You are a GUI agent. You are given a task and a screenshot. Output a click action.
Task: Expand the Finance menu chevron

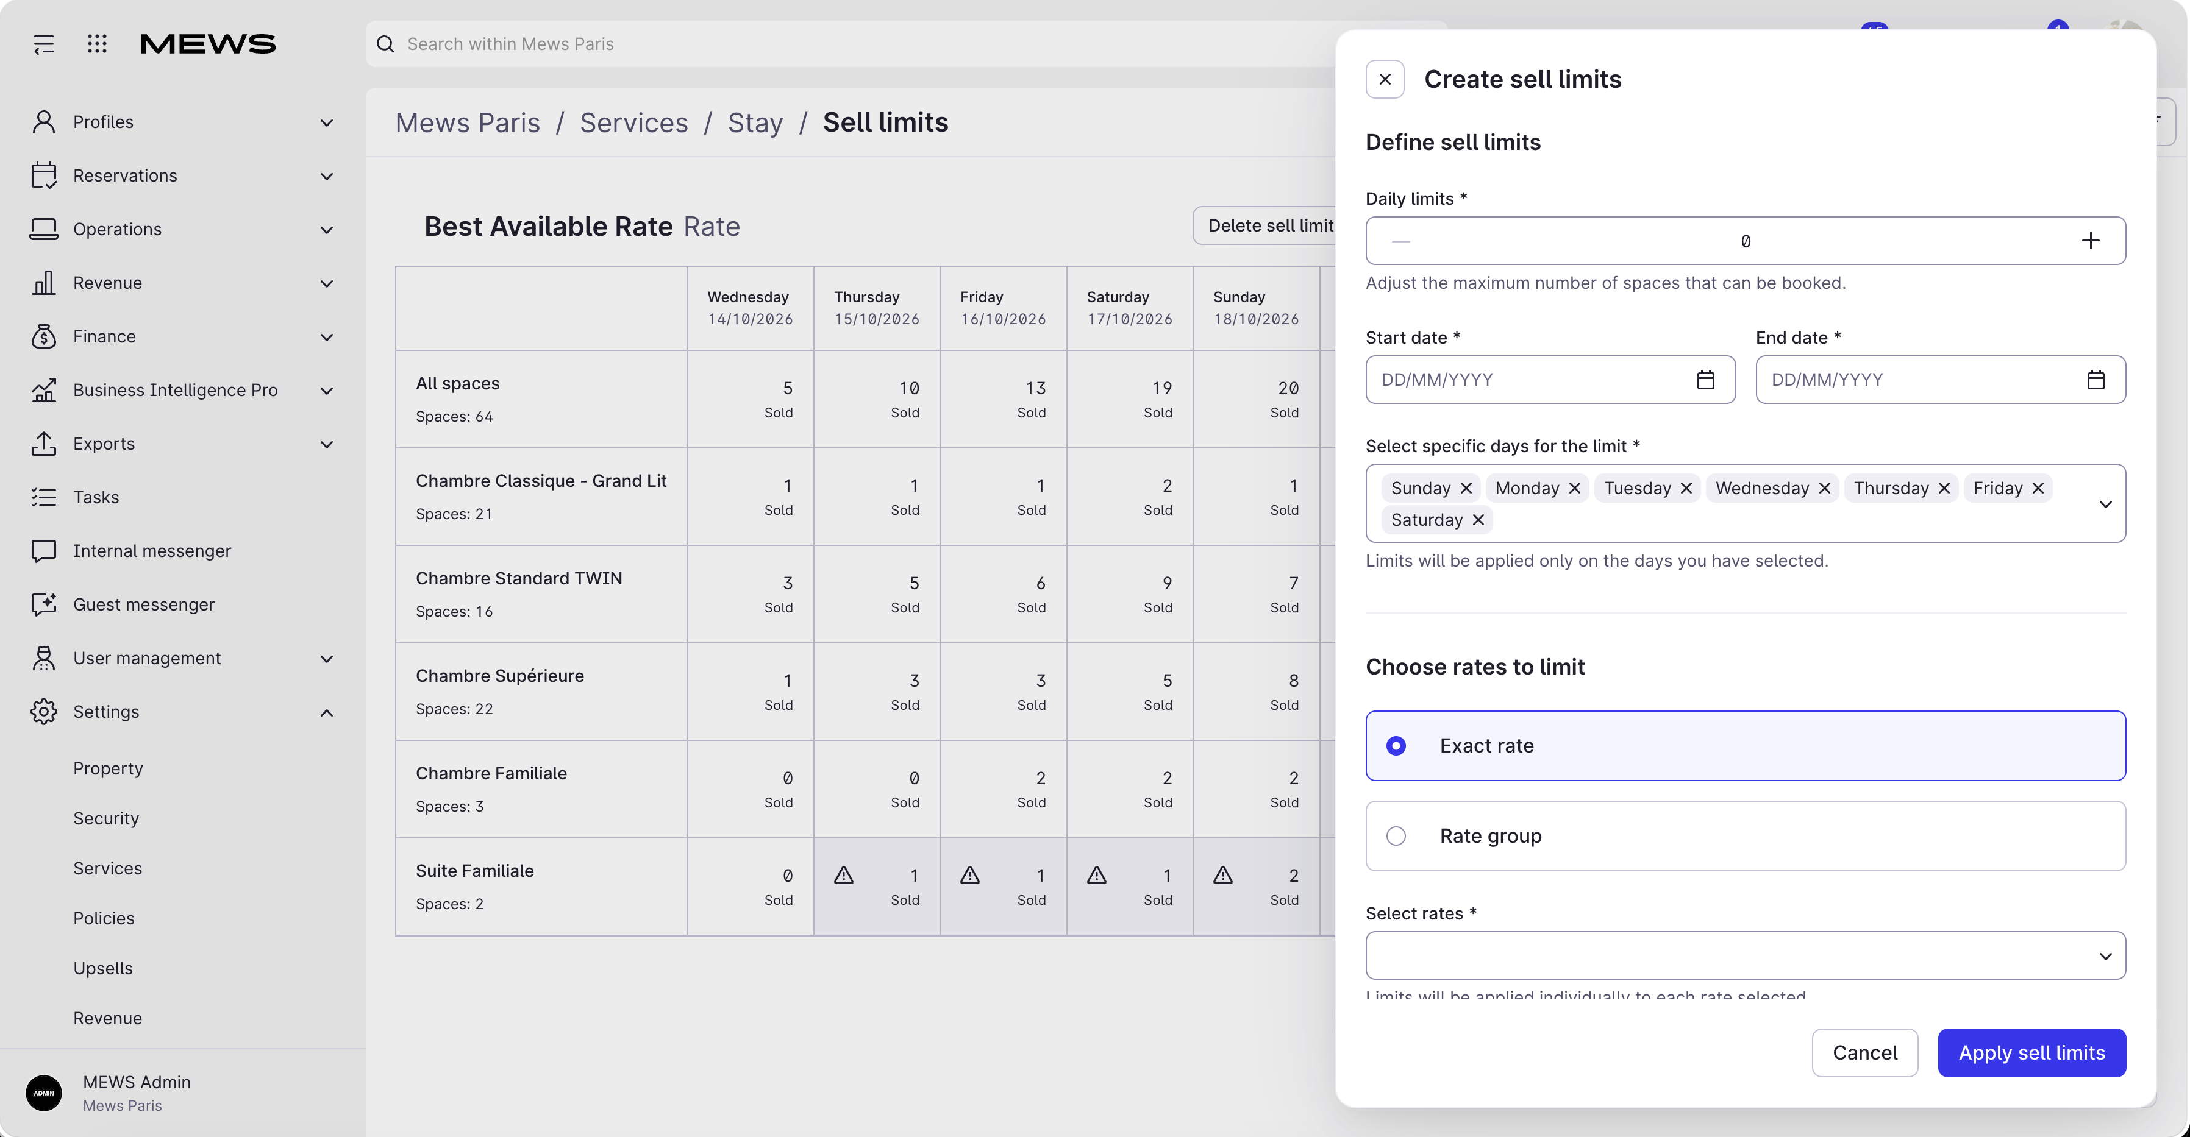point(326,338)
